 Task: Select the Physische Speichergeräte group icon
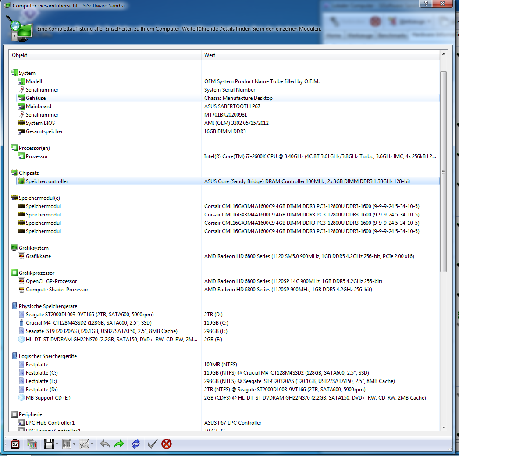(14, 306)
